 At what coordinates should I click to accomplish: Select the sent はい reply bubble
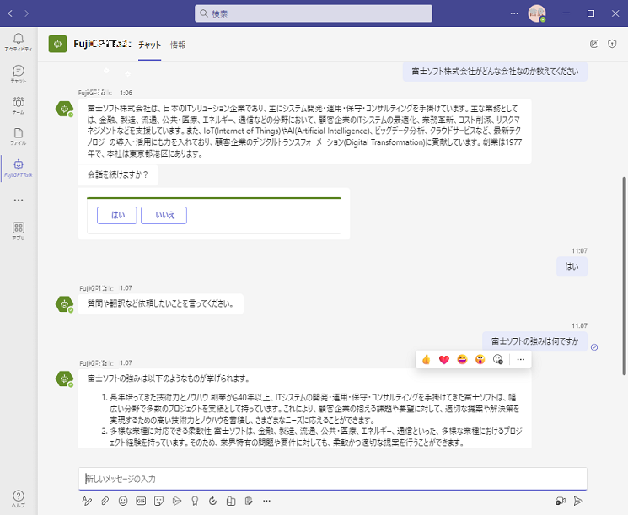572,266
